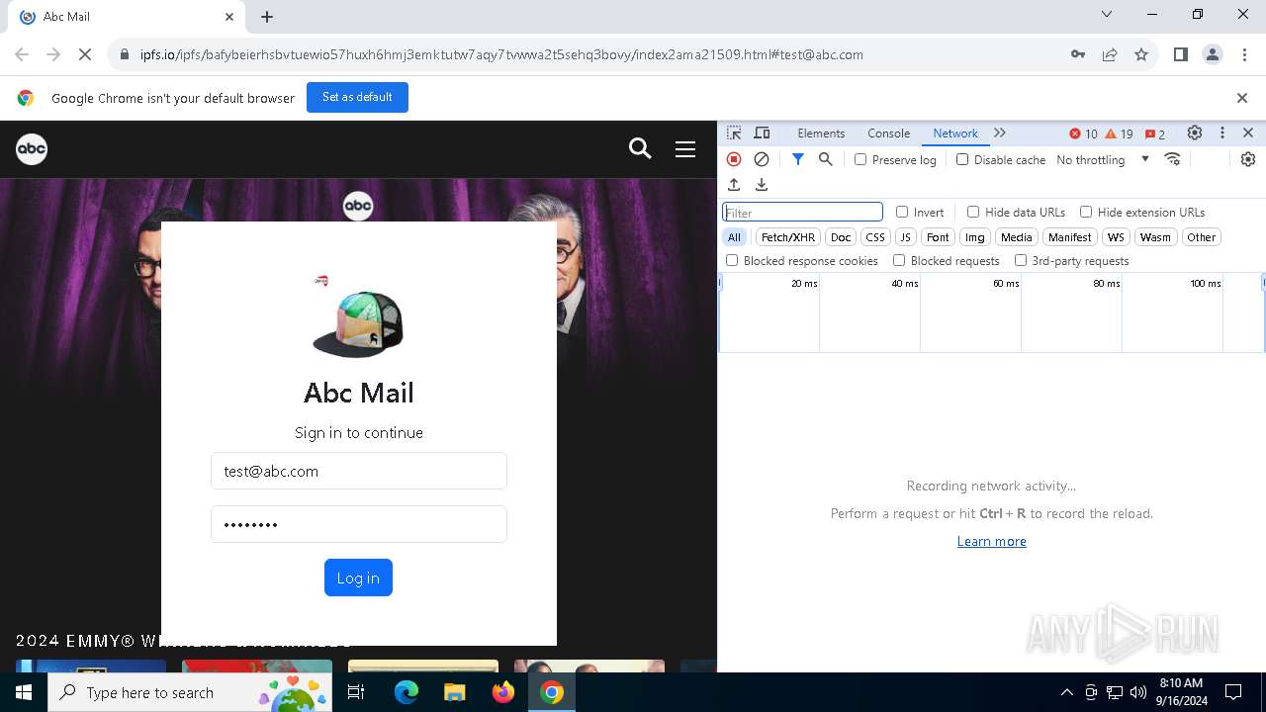This screenshot has width=1266, height=712.
Task: Open the 2 issues indicator
Action: (x=1154, y=133)
